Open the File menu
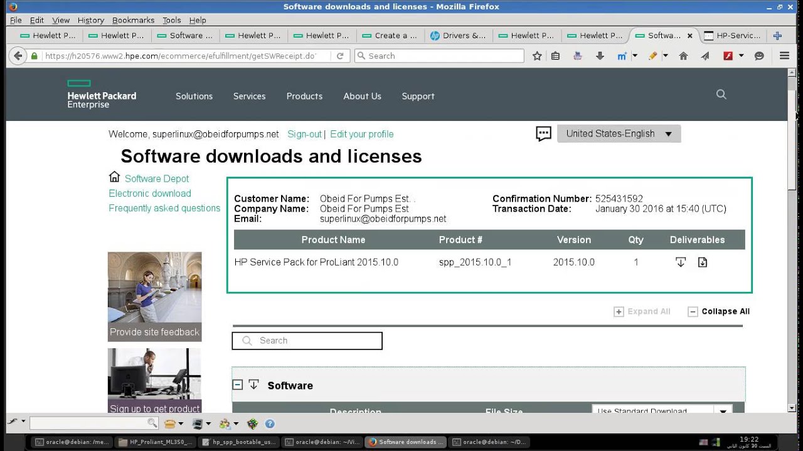 point(16,20)
